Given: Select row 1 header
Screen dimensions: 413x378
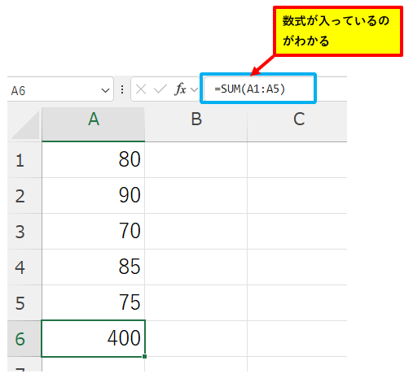Looking at the screenshot, I should click(x=24, y=160).
